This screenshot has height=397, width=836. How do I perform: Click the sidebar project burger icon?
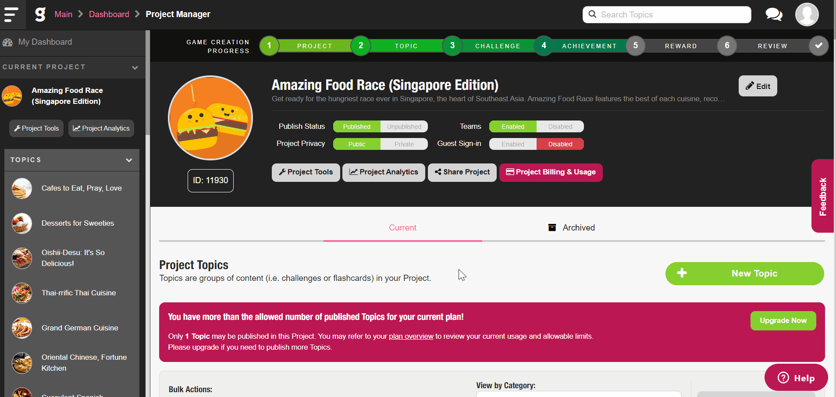(x=12, y=96)
